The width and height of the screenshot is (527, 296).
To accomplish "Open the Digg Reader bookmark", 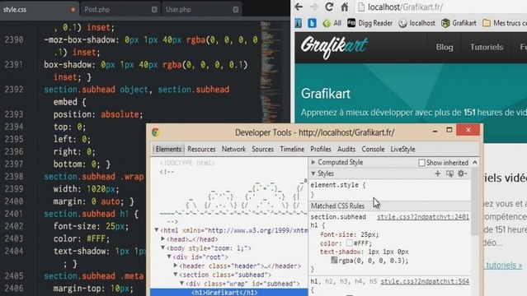I will (x=369, y=23).
